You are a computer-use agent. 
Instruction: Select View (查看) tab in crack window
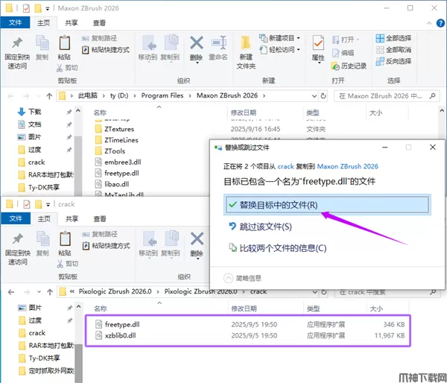point(100,219)
